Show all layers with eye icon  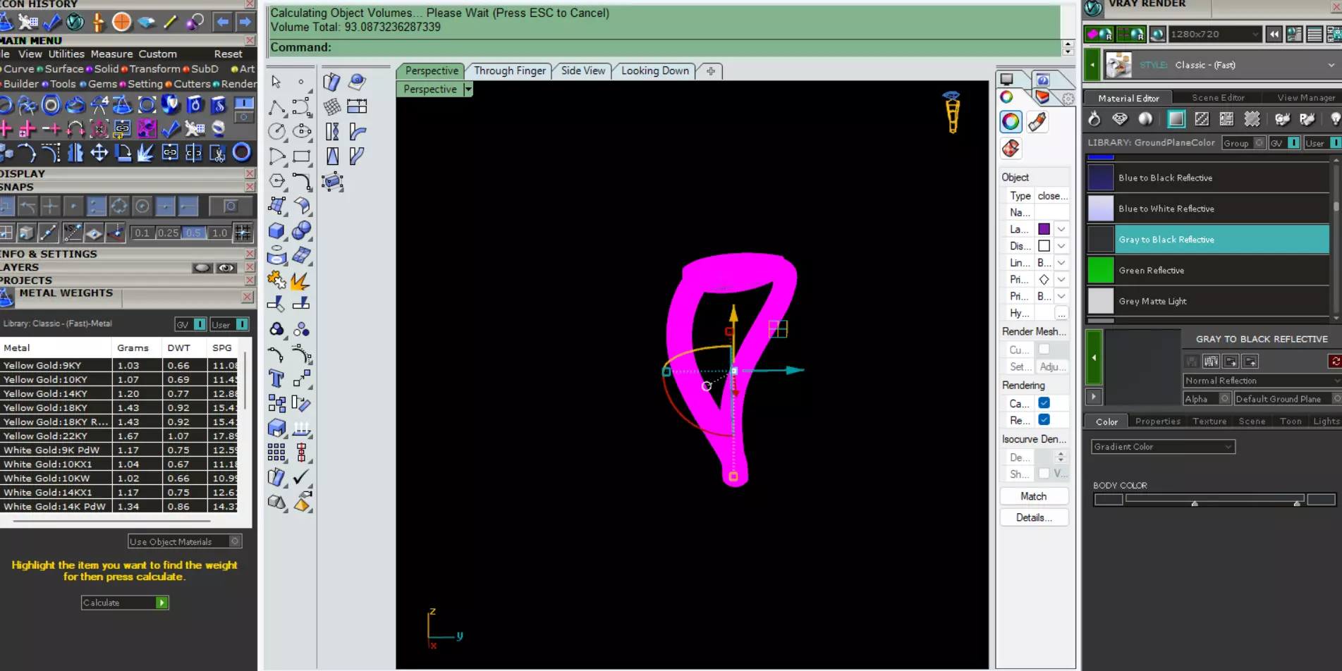(226, 268)
